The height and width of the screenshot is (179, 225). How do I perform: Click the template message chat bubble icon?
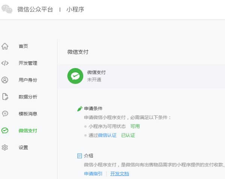[x=5, y=113]
